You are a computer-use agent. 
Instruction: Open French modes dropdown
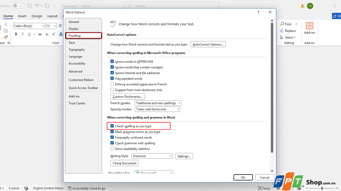click(158, 103)
